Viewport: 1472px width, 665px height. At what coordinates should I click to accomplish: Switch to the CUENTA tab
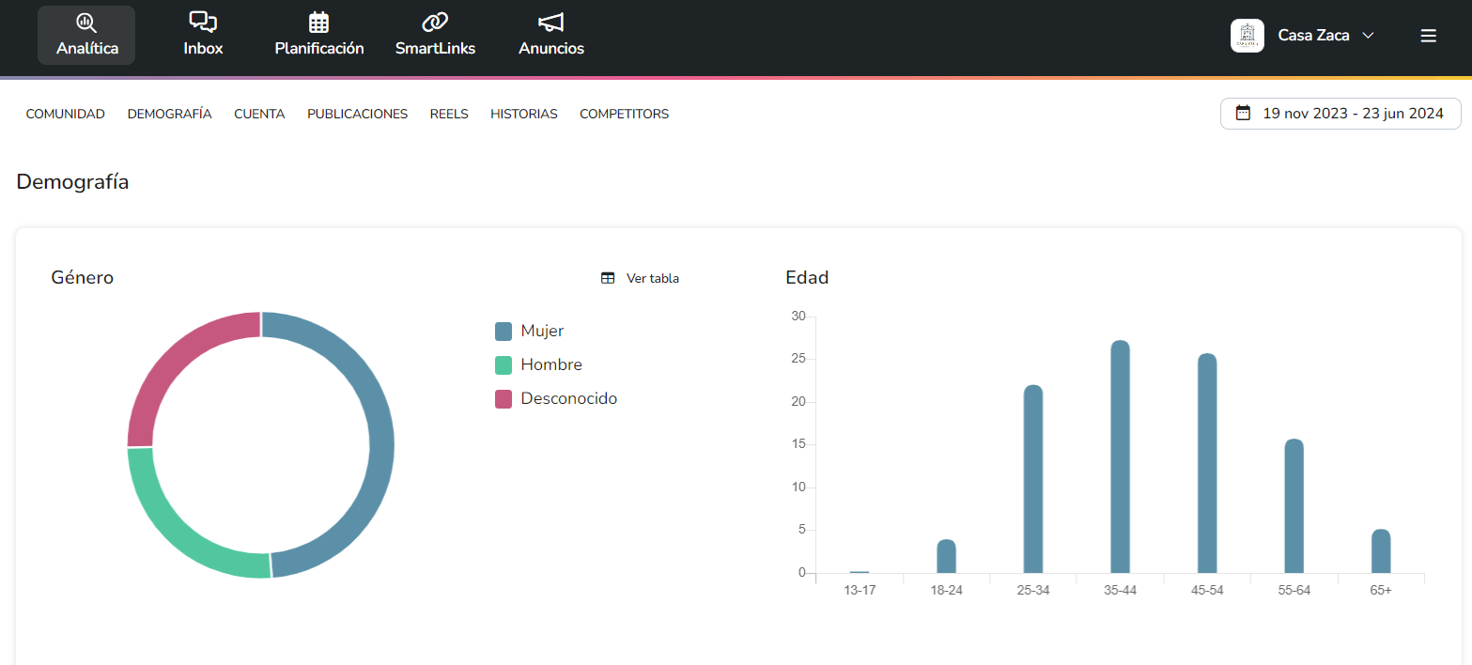click(x=259, y=114)
